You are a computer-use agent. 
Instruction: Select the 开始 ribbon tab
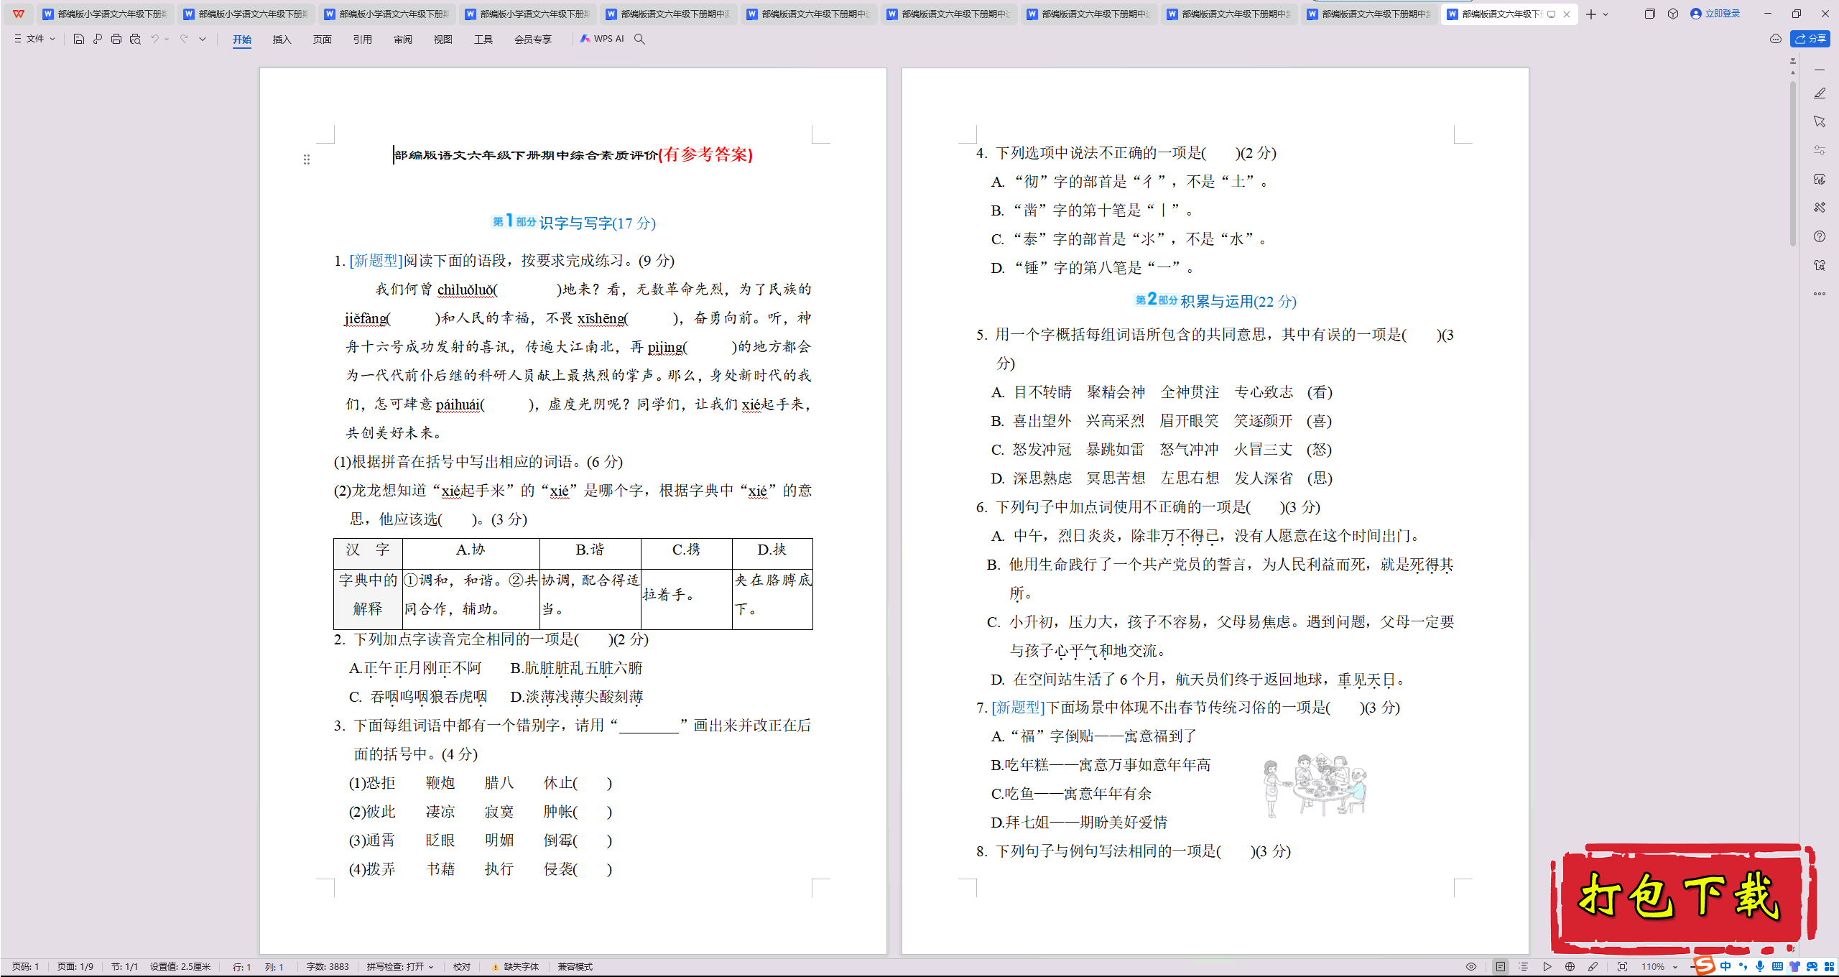point(242,40)
